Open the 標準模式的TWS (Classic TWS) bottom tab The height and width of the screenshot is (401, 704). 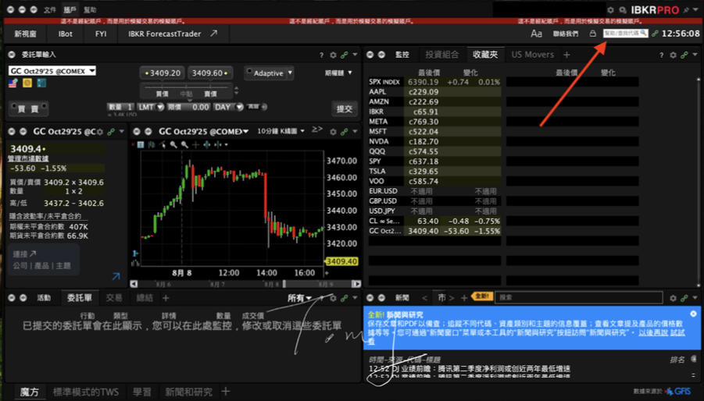(86, 392)
